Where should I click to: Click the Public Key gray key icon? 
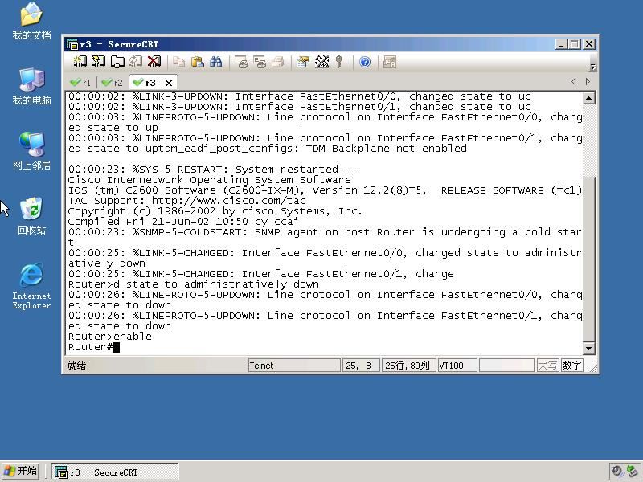click(x=338, y=62)
